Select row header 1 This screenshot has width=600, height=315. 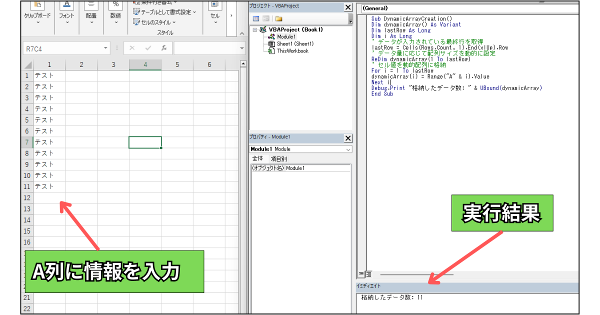pos(27,76)
